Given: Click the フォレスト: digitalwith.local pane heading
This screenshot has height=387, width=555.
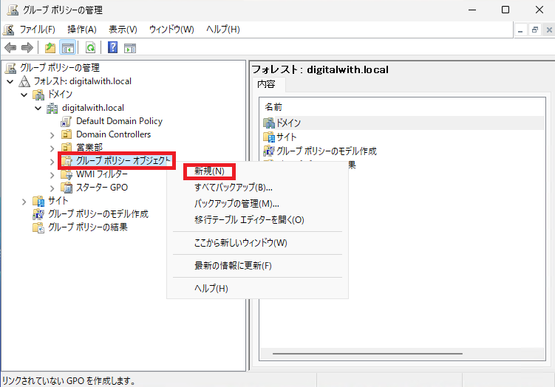Looking at the screenshot, I should click(x=320, y=69).
